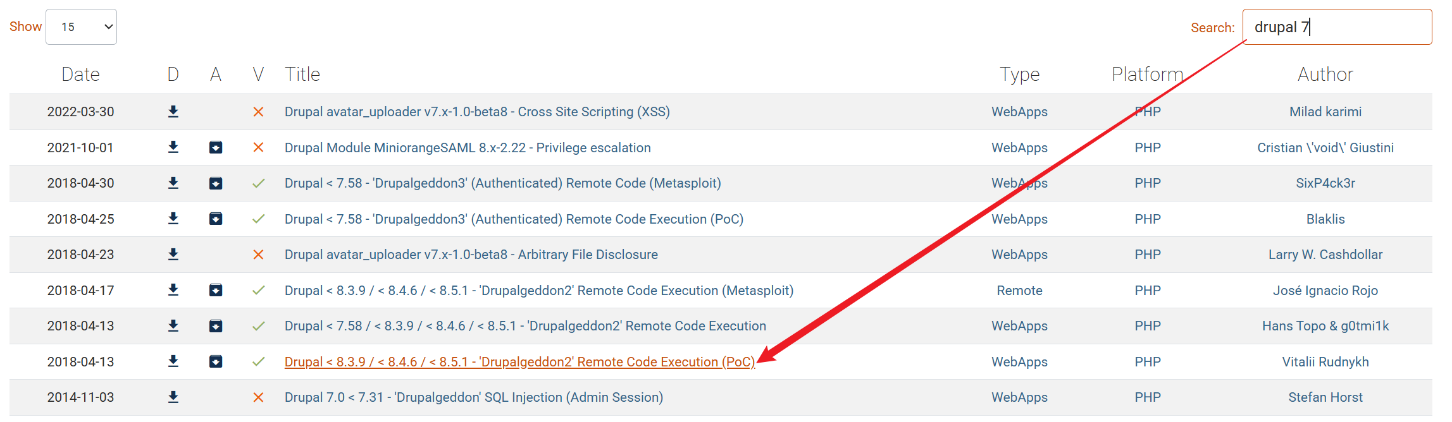Sort results by Author column header
1452x422 pixels.
coord(1325,75)
